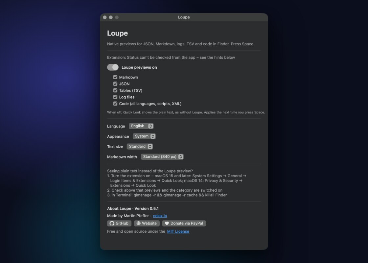Close the Loupe window
368x263 pixels.
[x=105, y=17]
